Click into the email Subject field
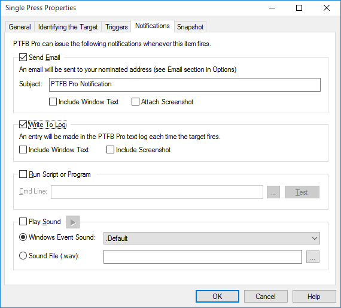 (185, 84)
